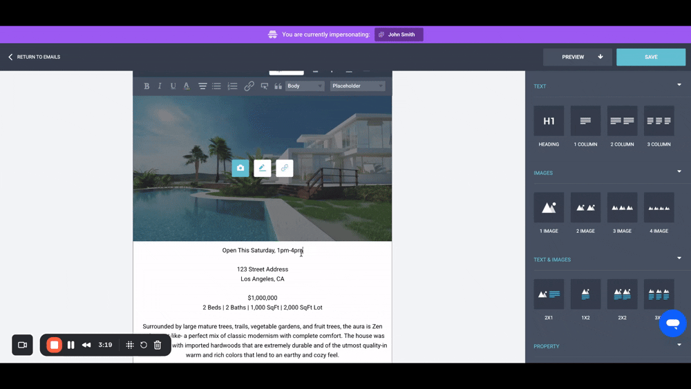Open the Preview dropdown arrow

[600, 57]
